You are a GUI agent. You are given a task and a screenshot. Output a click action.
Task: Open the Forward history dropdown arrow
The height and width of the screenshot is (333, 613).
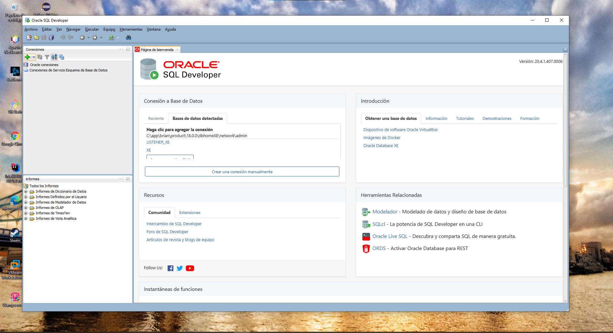pyautogui.click(x=101, y=38)
